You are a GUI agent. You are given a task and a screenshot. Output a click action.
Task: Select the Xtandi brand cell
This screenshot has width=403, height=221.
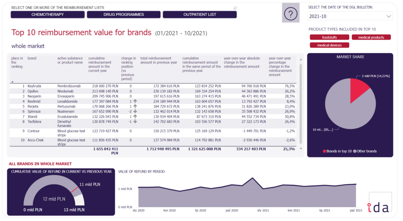coord(32,116)
